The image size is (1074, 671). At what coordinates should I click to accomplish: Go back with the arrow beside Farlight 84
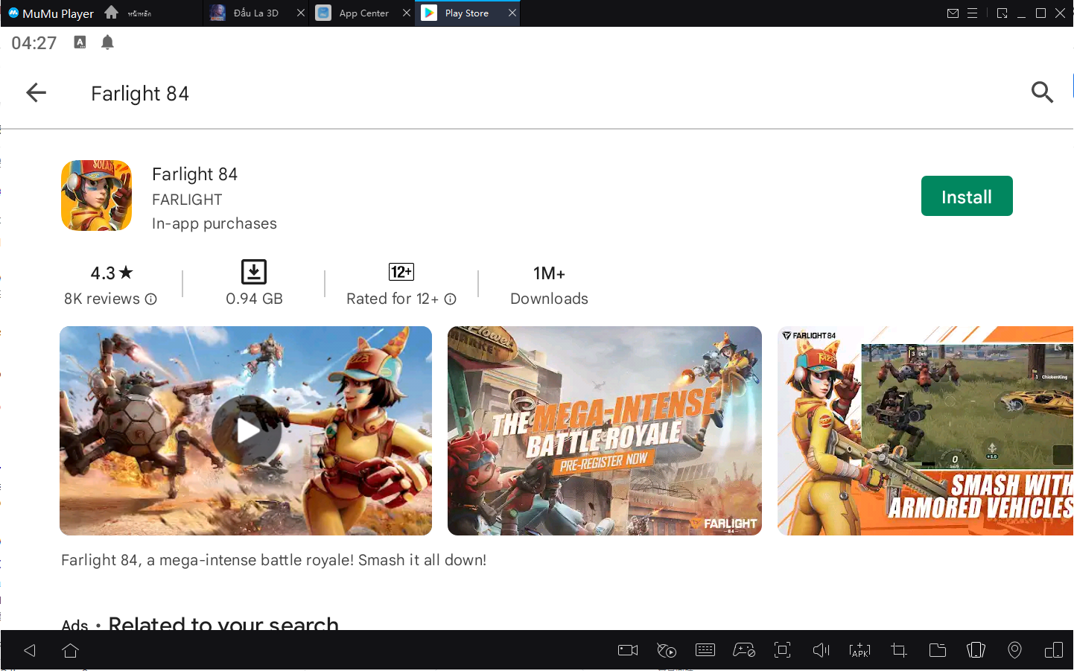[x=36, y=93]
